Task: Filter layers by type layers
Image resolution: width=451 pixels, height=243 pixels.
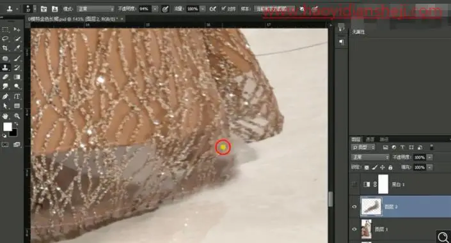Action: tap(402, 147)
